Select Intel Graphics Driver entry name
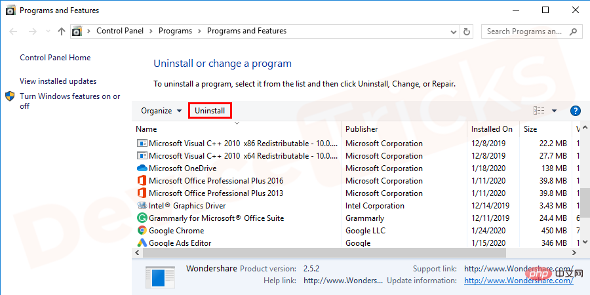590x295 pixels. coord(187,206)
